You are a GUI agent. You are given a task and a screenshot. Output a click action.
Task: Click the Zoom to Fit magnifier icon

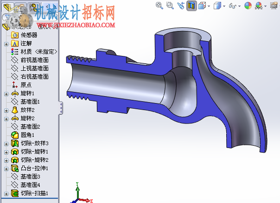point(159,6)
